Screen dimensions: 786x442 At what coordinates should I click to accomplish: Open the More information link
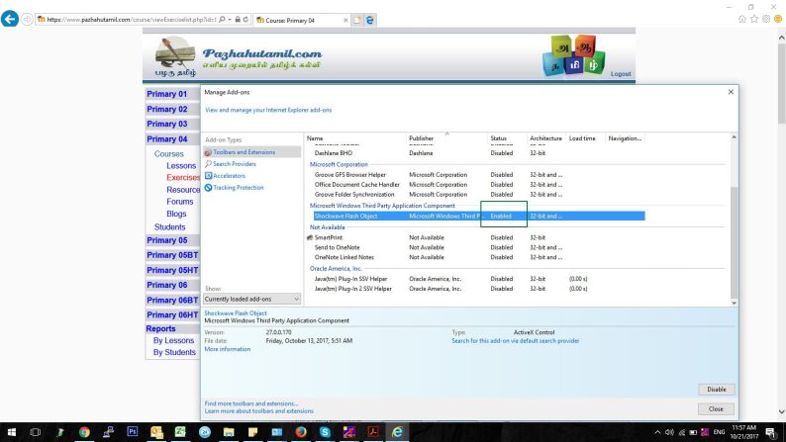point(228,349)
